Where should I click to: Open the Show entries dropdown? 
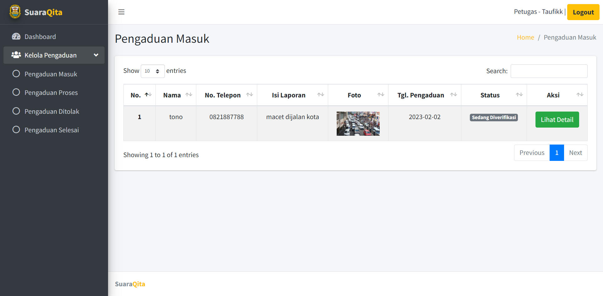[153, 71]
